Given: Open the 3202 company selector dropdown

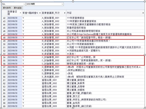Looking at the screenshot, I should tap(45, 4).
